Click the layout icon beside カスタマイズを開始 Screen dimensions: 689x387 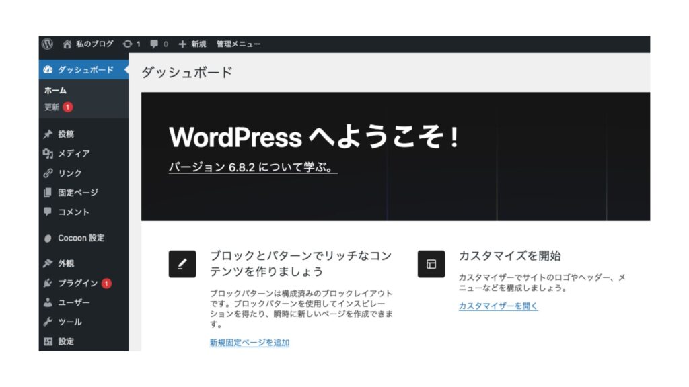431,263
